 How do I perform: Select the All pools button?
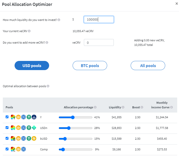click(x=148, y=66)
